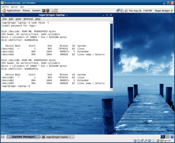The width and height of the screenshot is (175, 143).
Task: Switch to the second workspace
Action: click(167, 136)
